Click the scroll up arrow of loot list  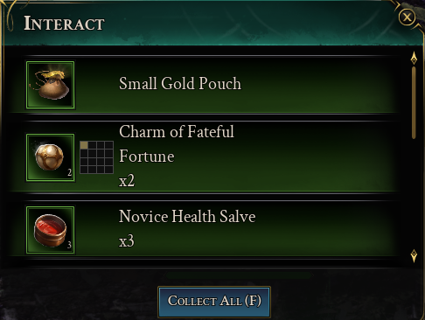point(414,59)
